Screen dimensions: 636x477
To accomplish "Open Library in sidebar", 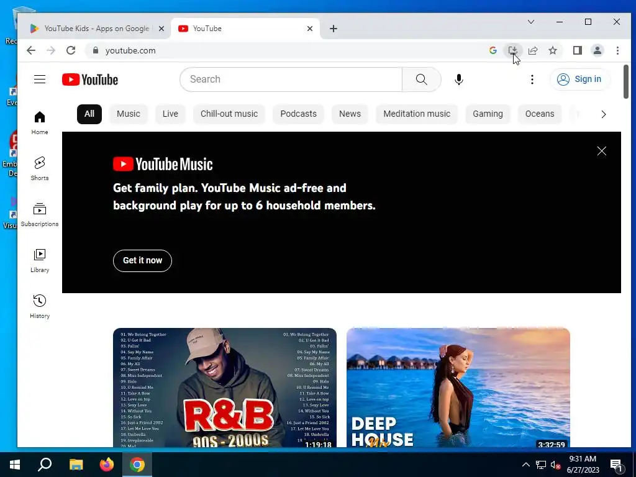I will 40,261.
